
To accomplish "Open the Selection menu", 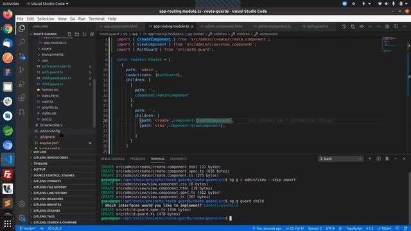I will coord(46,19).
